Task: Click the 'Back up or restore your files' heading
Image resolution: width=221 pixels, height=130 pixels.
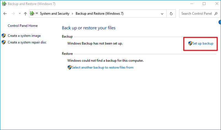Action: click(x=89, y=28)
